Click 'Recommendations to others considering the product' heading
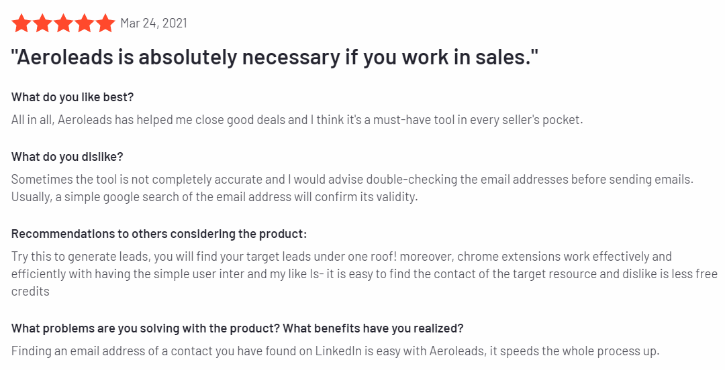 158,234
